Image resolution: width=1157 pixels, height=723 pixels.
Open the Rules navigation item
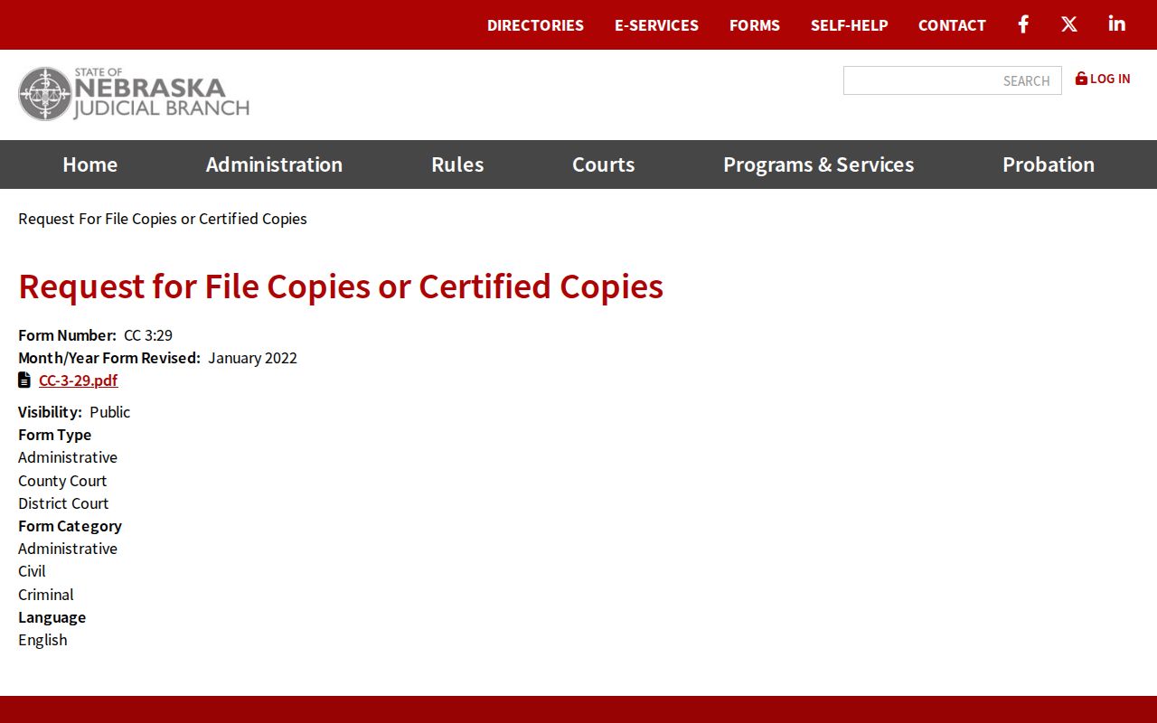[457, 164]
